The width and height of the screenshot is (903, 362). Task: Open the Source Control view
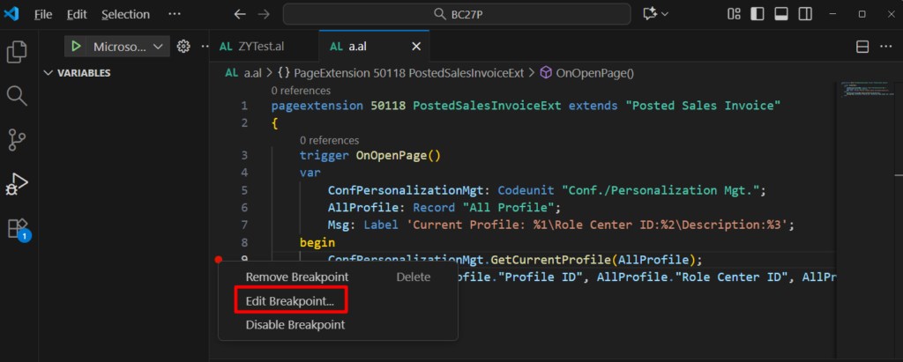17,139
